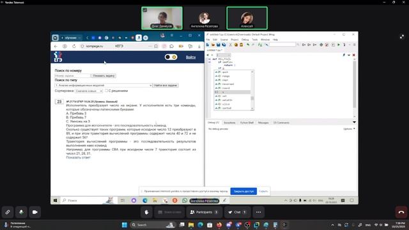Click the Undo arrow in Wing toolbar
The width and height of the screenshot is (409, 230).
tap(248, 45)
